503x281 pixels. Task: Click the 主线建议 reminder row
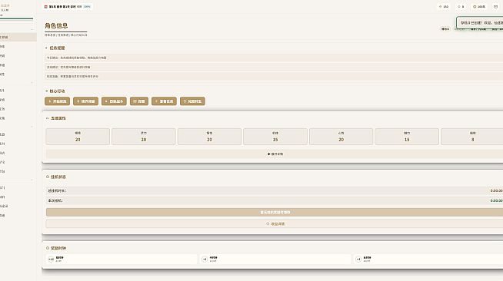[x=275, y=67]
